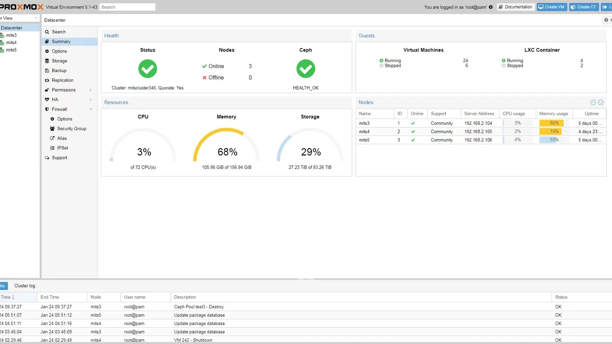Click the mits4 node server icon
Screen dimensions: 612x344
click(2, 43)
